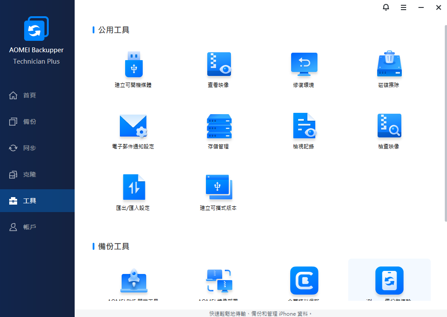Open the Cyber Backup 'C' enterprise icon
Image resolution: width=447 pixels, height=317 pixels.
tap(304, 281)
